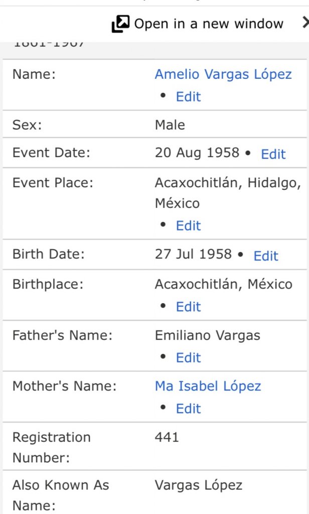Screen dimensions: 309x514
Task: Edit the Birth Date field
Action: pyautogui.click(x=266, y=255)
